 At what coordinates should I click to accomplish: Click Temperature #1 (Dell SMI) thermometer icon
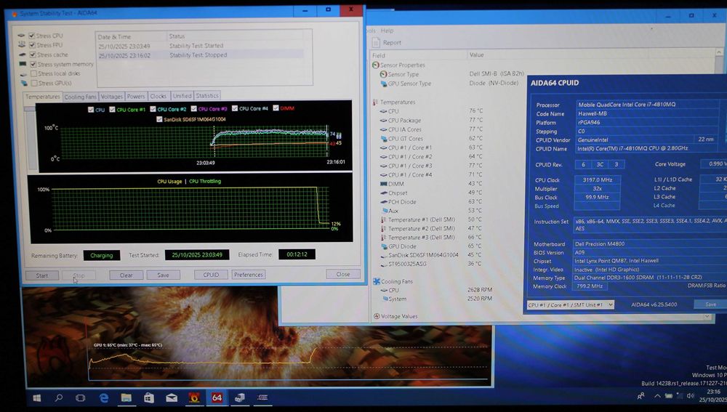pos(383,219)
